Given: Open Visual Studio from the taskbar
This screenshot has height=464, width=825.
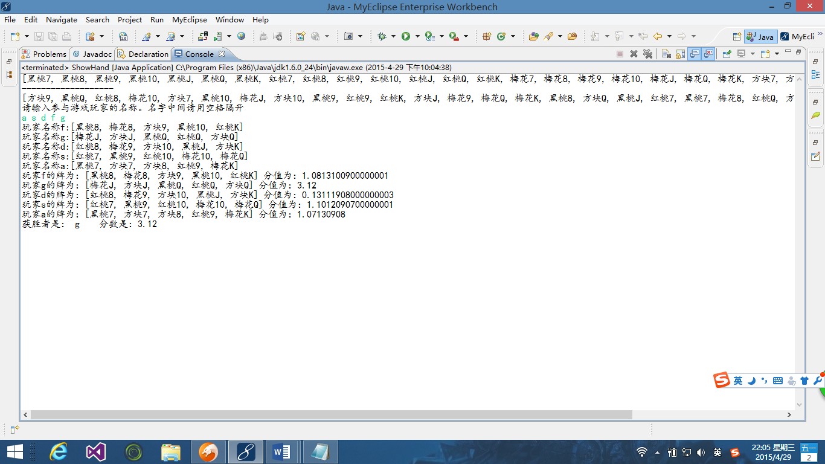Looking at the screenshot, I should pyautogui.click(x=96, y=452).
